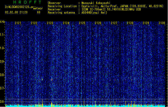Click the 2130 time marker
The height and width of the screenshot is (107, 168).
tap(162, 23)
